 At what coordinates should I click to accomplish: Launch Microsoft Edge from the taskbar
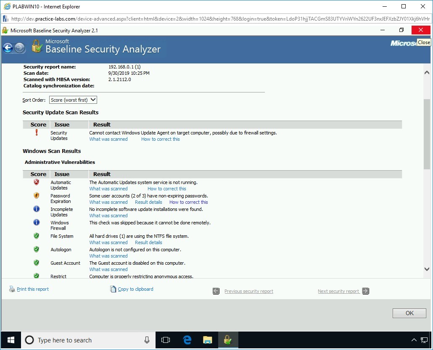coord(187,340)
